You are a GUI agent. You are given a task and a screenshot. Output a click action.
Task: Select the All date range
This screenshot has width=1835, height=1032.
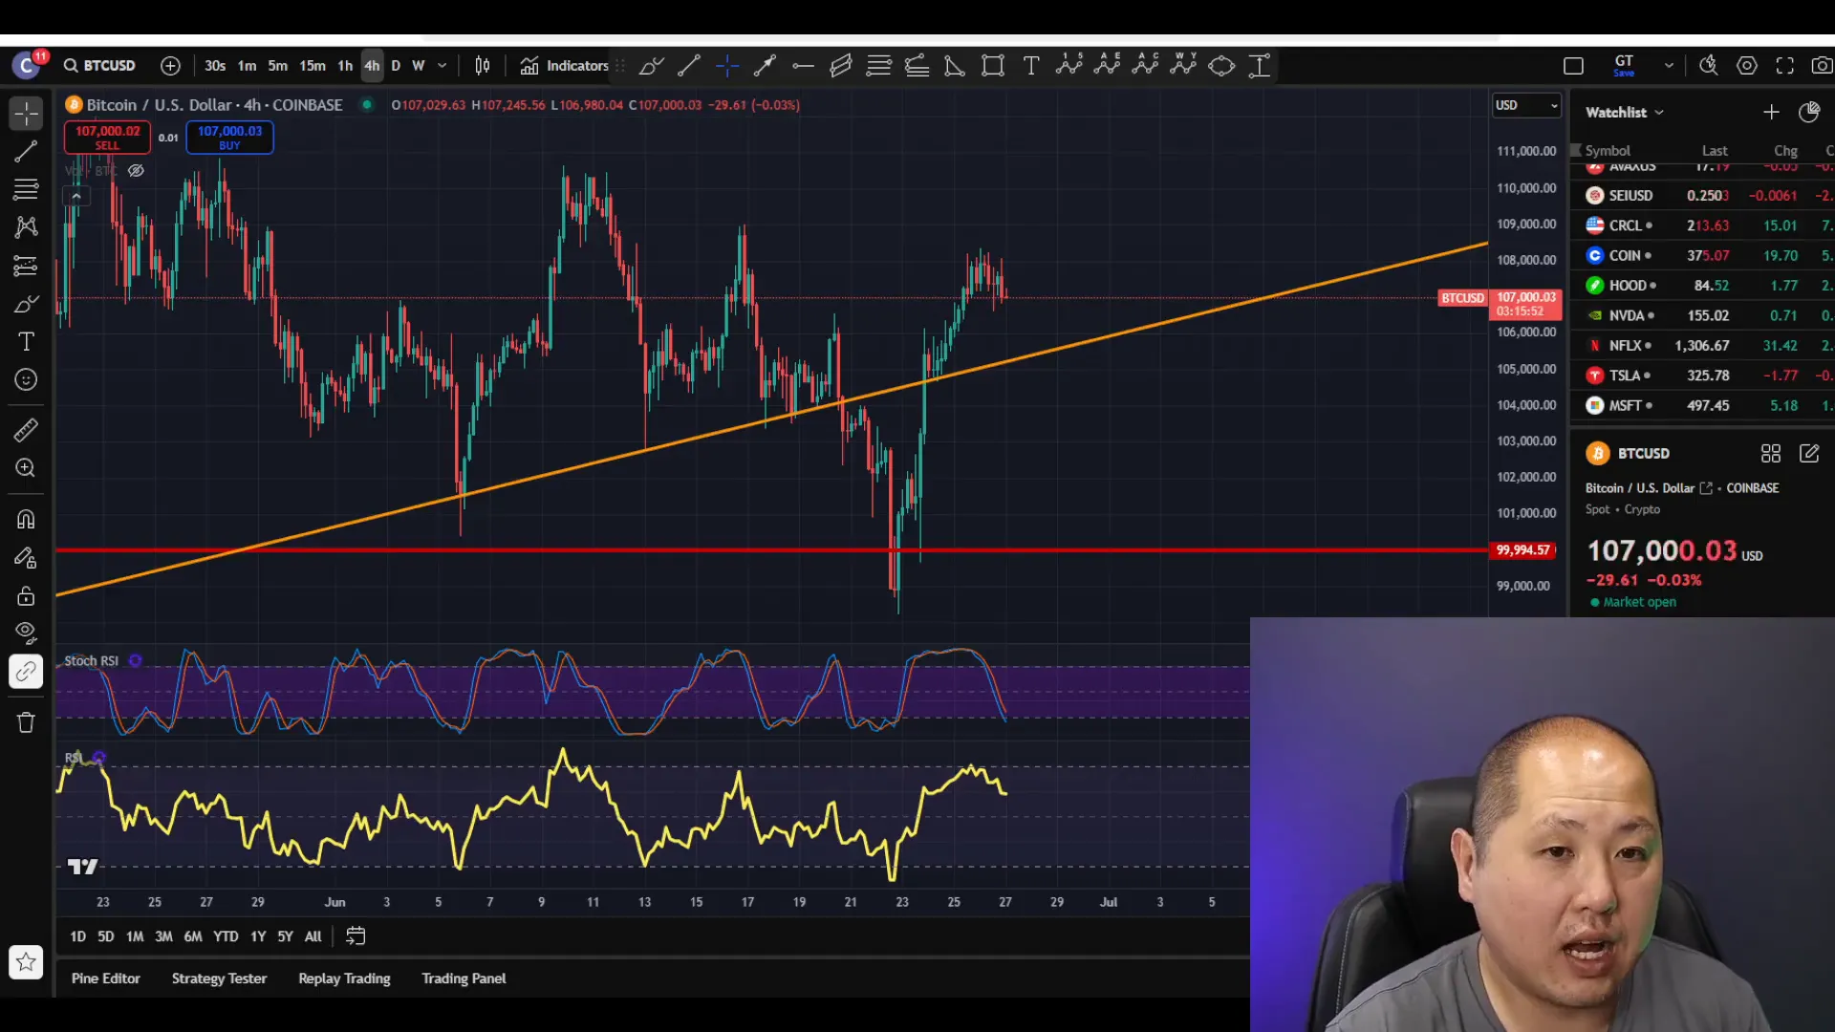[313, 936]
